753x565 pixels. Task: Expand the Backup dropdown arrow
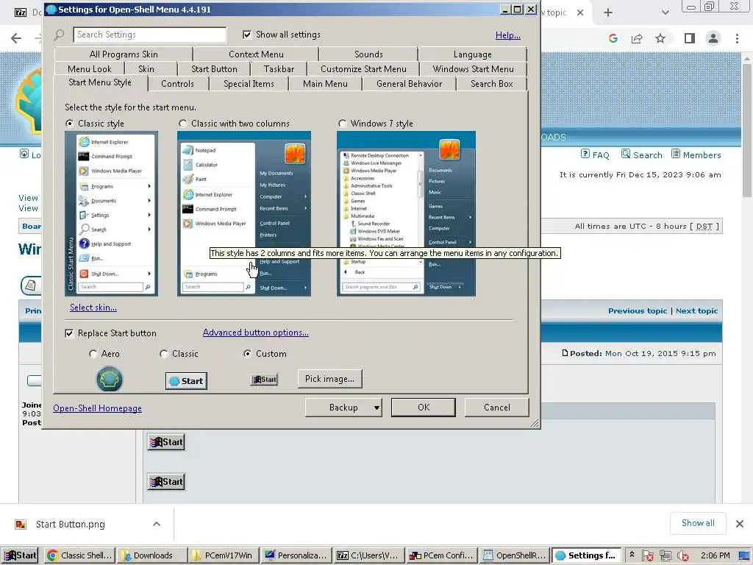tap(377, 408)
